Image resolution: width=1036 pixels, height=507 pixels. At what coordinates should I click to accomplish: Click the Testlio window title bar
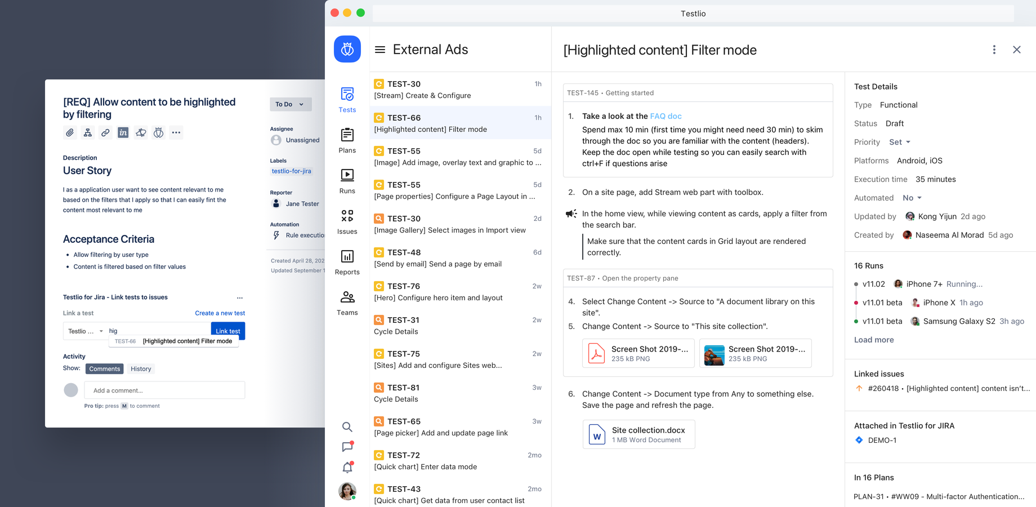coord(693,14)
